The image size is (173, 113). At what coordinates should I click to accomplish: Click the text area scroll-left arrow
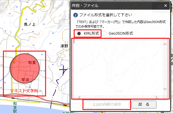[79, 97]
